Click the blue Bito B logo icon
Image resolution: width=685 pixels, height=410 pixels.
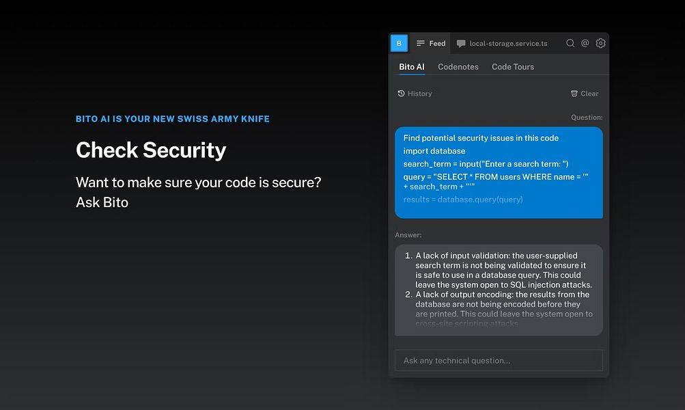[x=399, y=43]
